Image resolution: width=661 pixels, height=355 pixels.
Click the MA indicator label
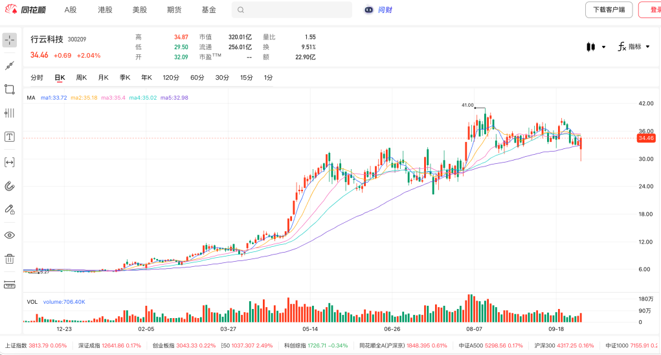[31, 98]
